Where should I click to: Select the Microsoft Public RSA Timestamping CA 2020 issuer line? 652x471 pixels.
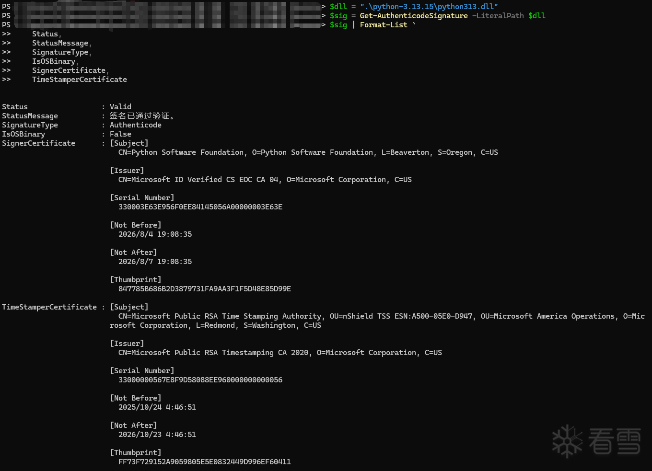[x=280, y=353]
